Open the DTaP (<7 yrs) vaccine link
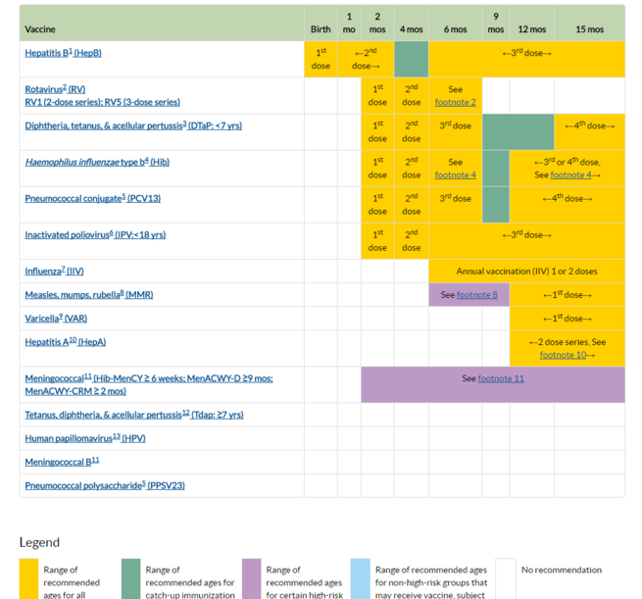642x599 pixels. click(133, 125)
